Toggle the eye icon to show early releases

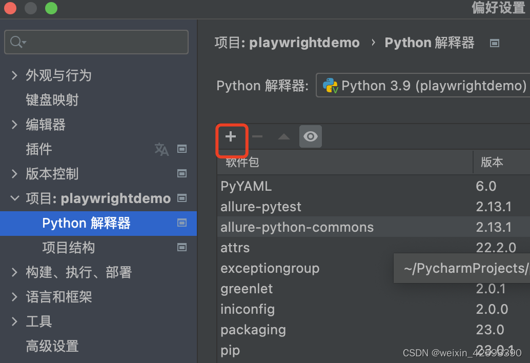click(x=311, y=136)
